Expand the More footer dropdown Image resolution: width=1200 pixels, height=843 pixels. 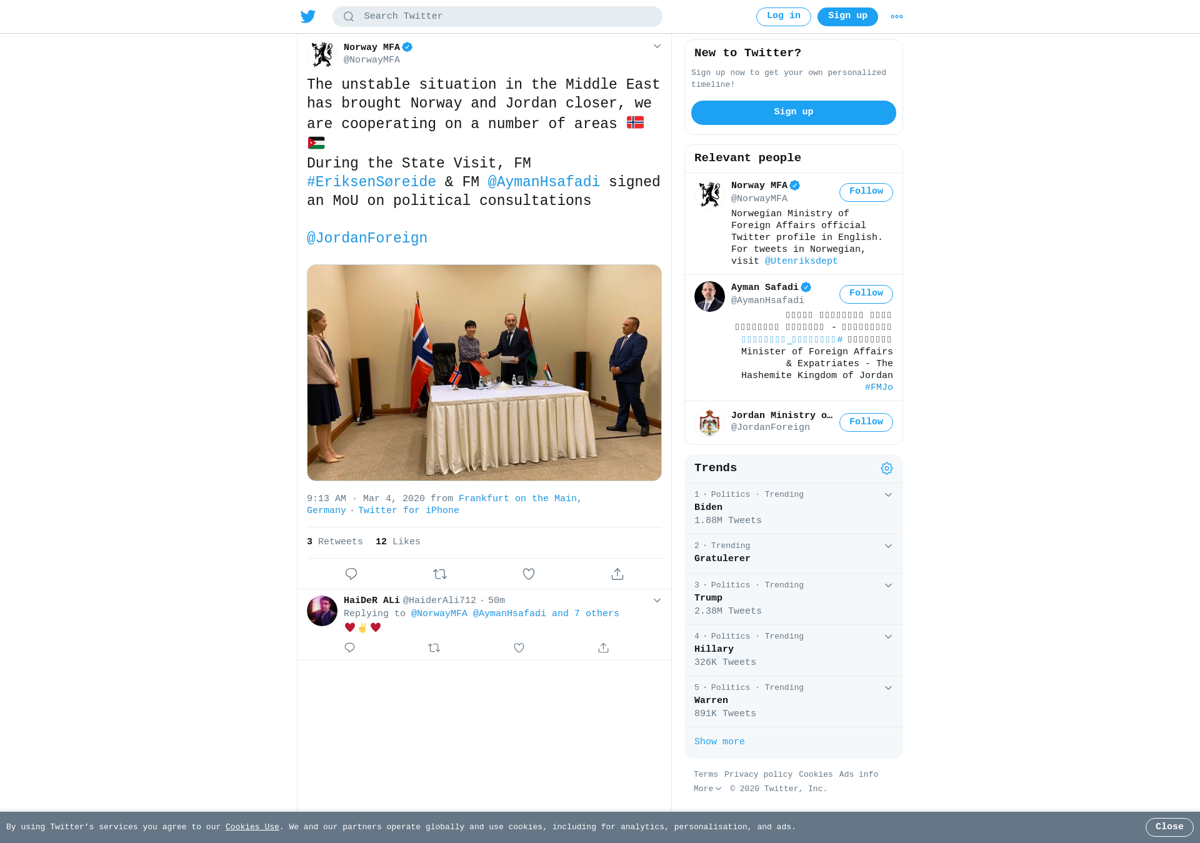tap(707, 789)
